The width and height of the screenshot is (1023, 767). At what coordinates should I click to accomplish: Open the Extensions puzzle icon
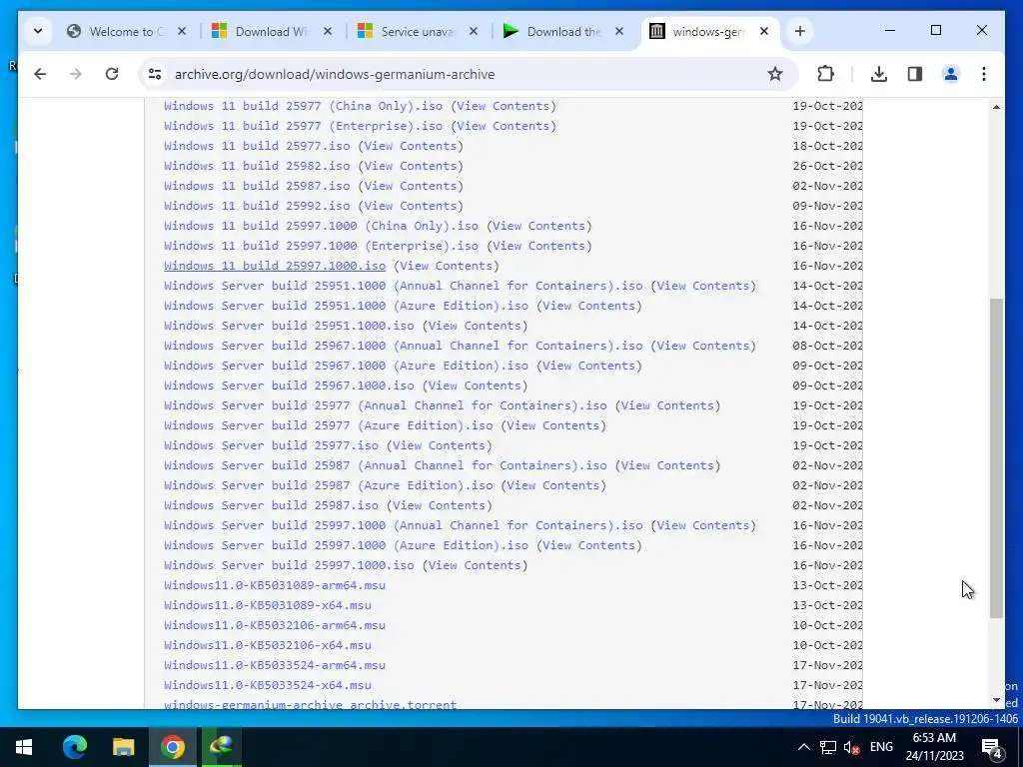[x=825, y=74]
